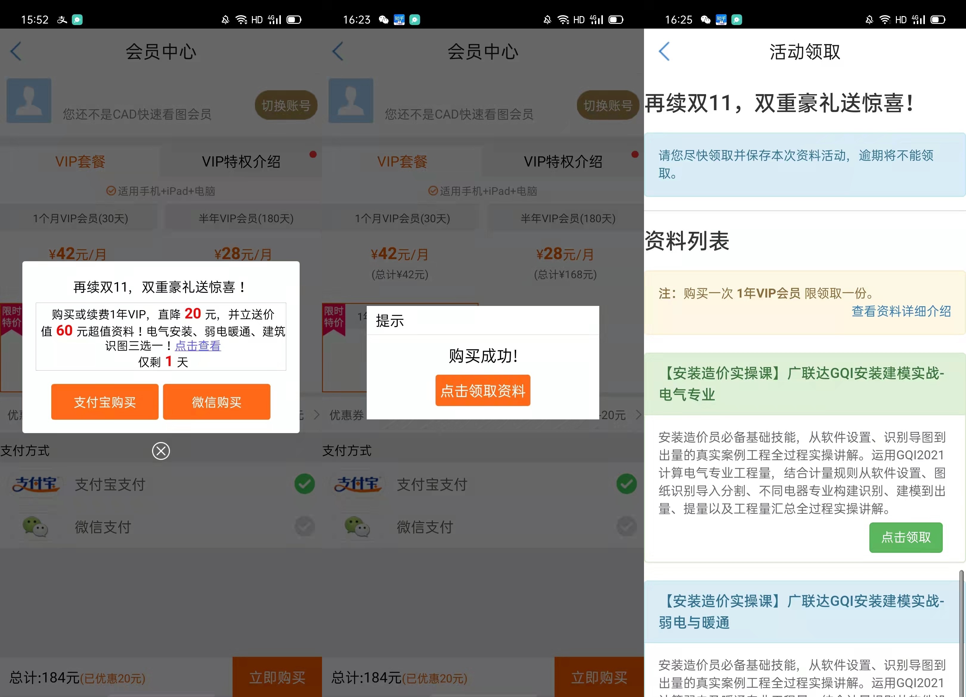Switch to VIP特权介绍 tab, 15:52 screen
Viewport: 966px width, 697px height.
coord(241,162)
